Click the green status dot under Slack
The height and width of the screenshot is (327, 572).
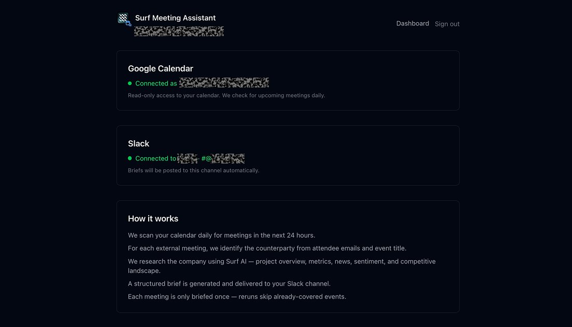point(130,158)
